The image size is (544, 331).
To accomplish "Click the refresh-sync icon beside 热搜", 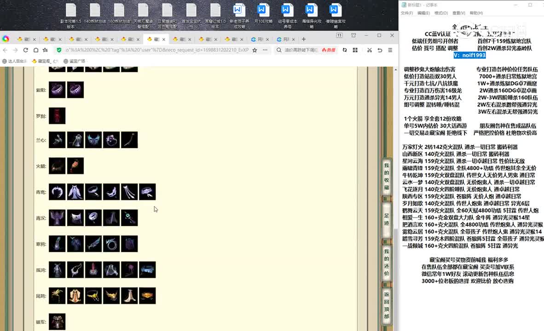I will click(x=345, y=50).
